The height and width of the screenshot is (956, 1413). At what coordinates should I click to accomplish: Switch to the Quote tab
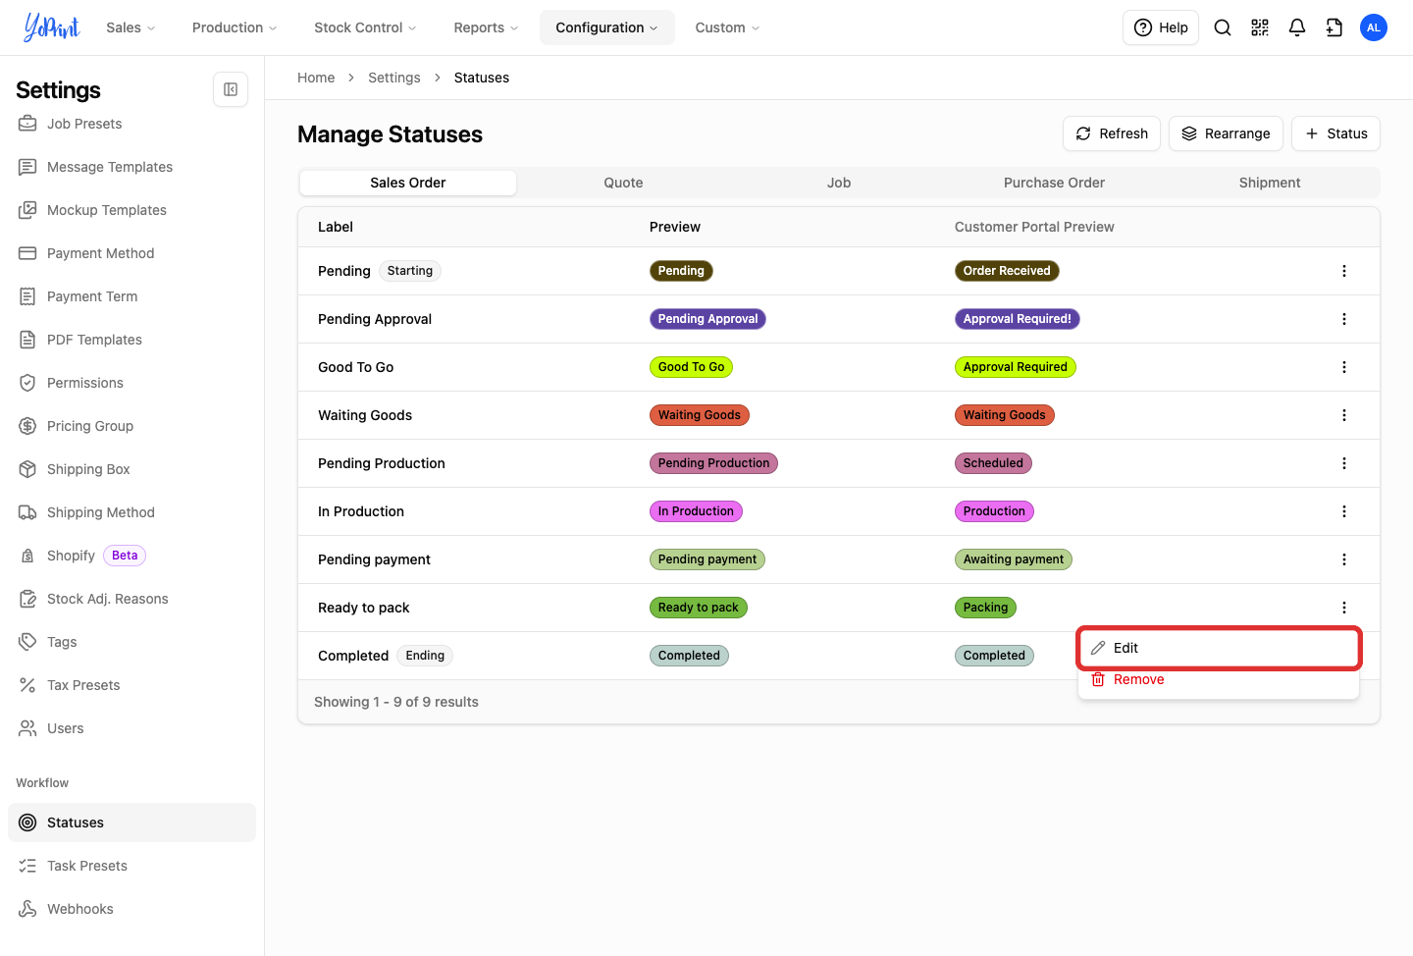[623, 183]
